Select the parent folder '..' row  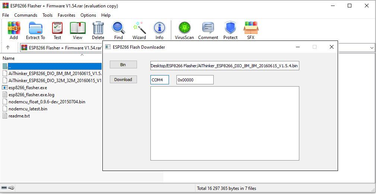[52, 66]
